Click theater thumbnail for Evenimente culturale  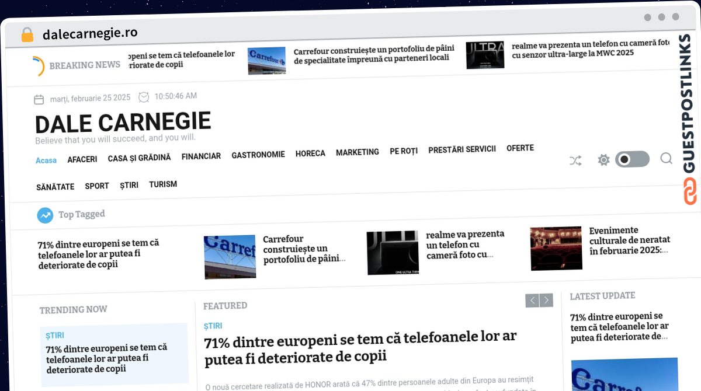[556, 248]
